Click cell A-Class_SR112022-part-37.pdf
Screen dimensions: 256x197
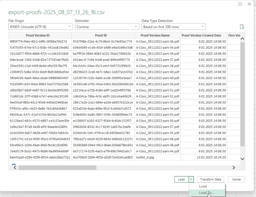coord(158,60)
